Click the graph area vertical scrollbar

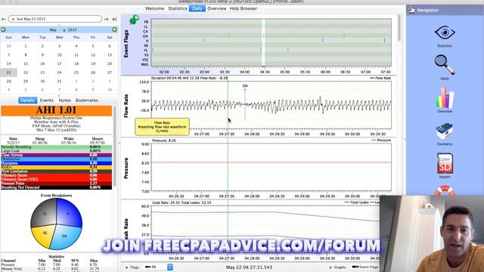point(399,28)
